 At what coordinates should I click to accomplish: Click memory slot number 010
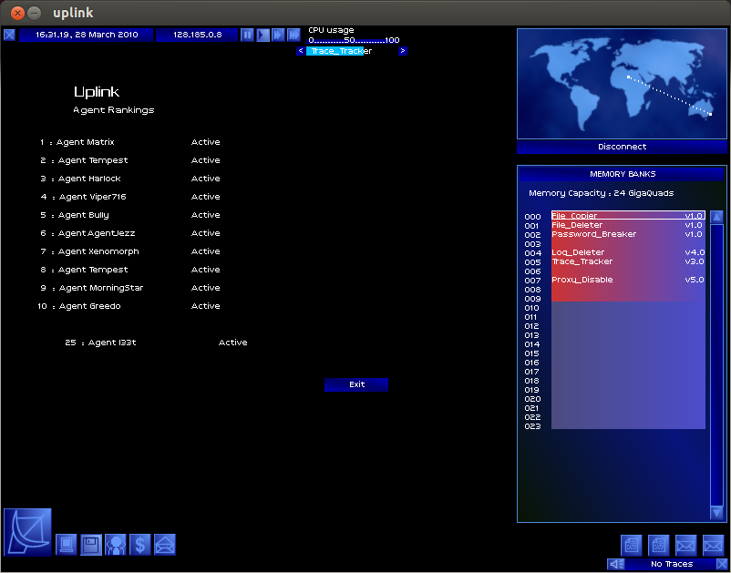[x=532, y=308]
